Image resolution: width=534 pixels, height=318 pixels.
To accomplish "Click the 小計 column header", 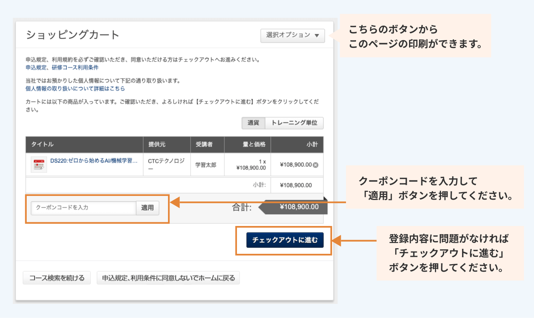I will coord(312,144).
